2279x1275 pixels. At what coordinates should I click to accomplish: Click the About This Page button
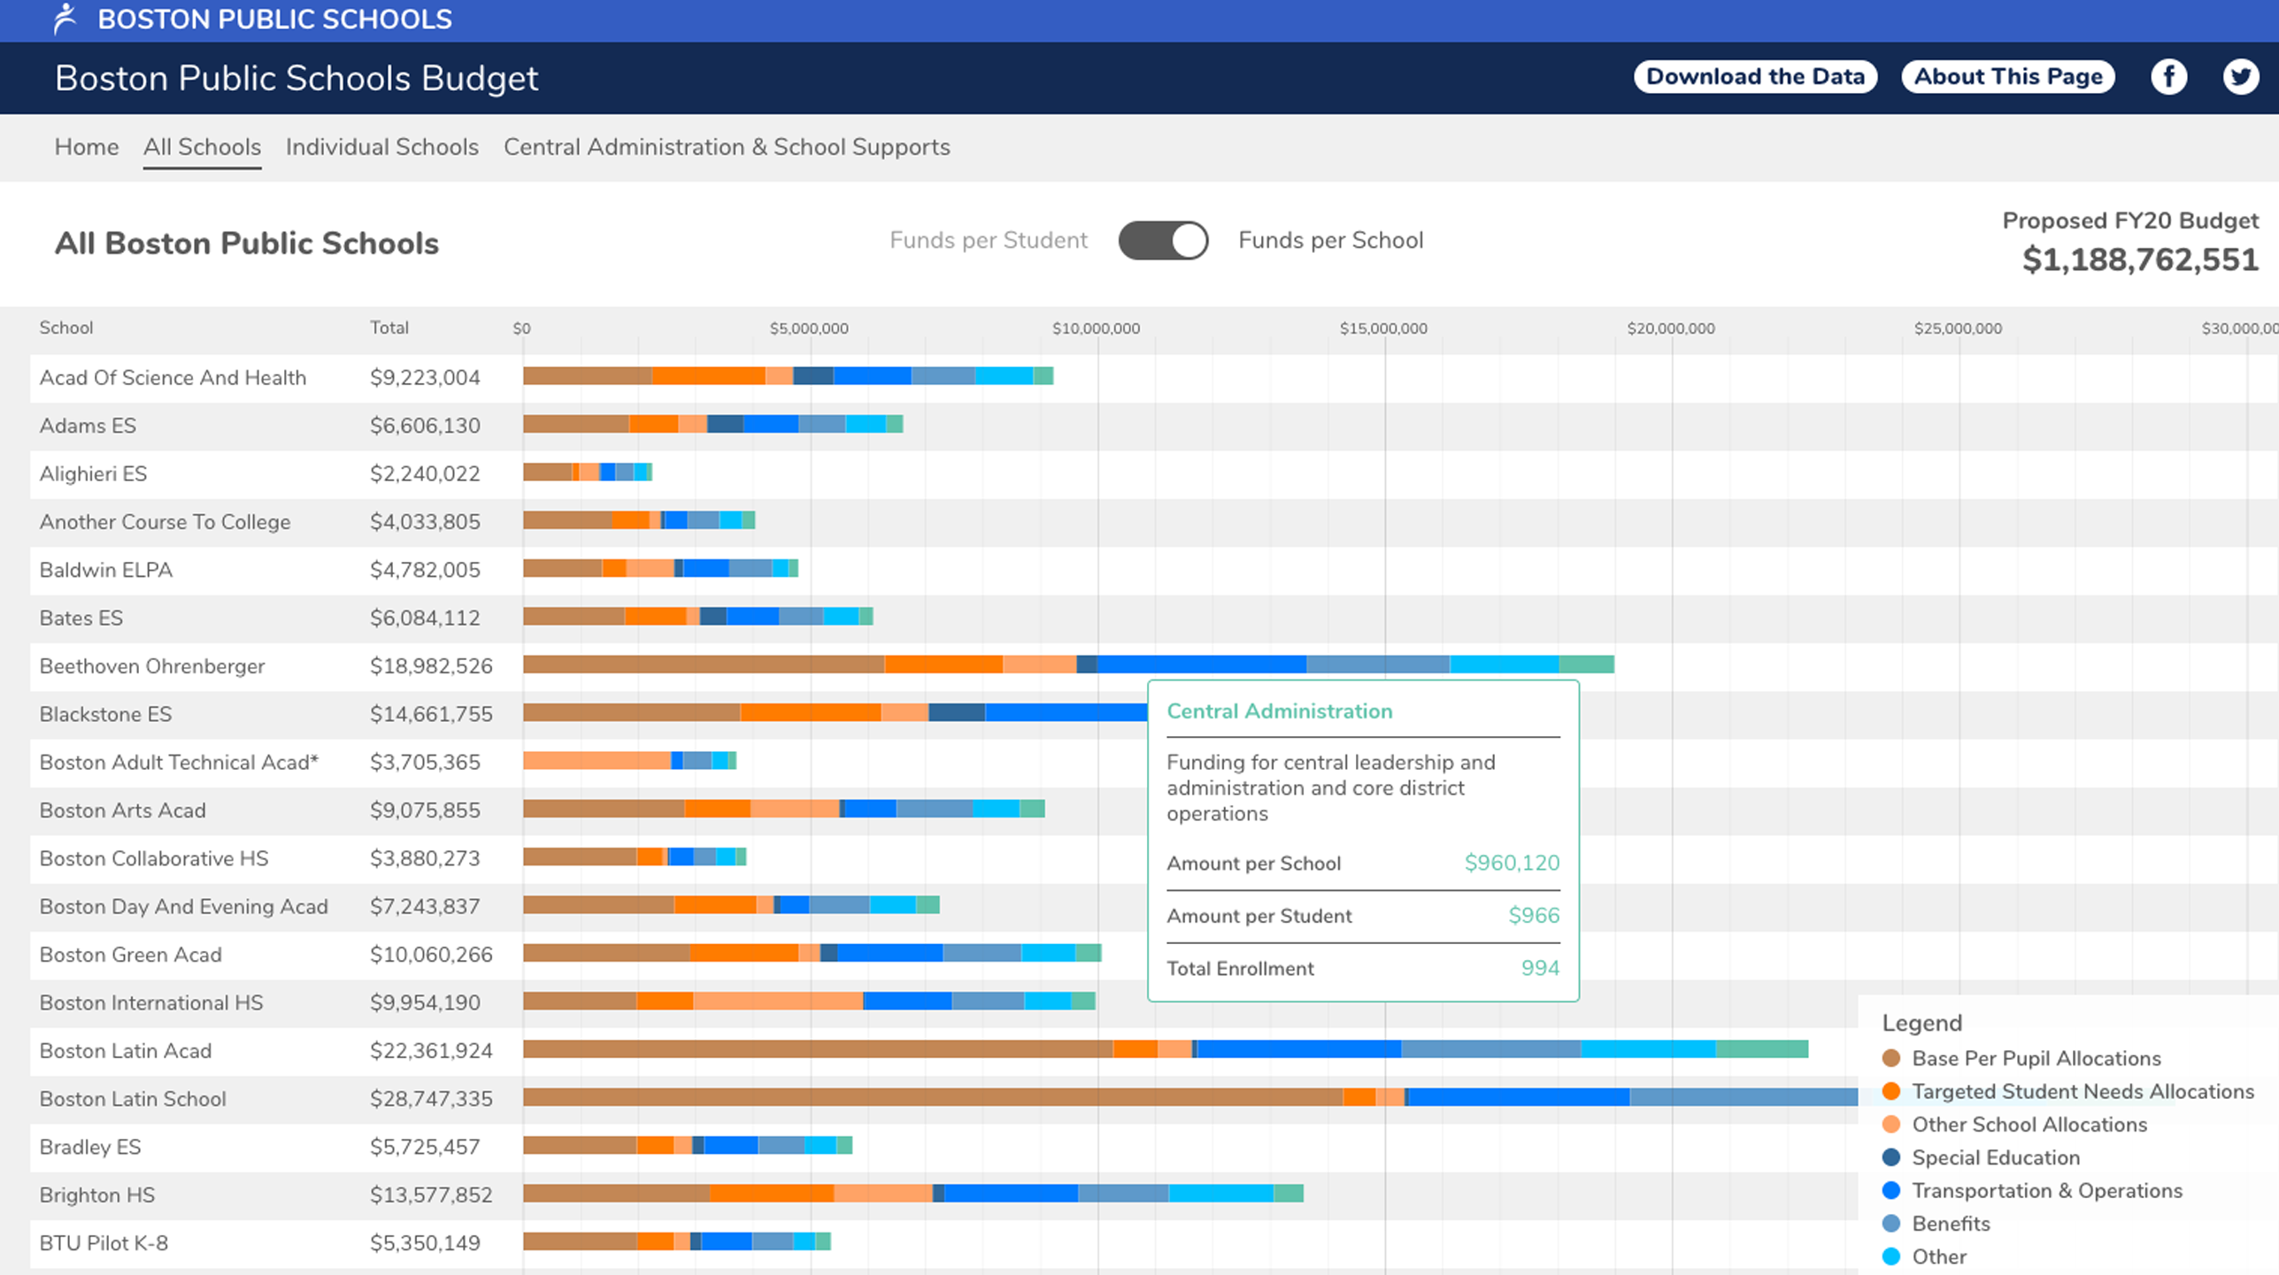click(2008, 77)
